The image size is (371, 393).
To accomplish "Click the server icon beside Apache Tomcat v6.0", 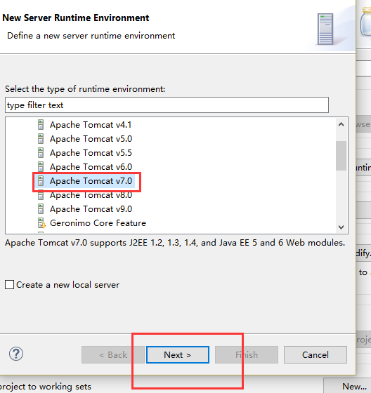I will (x=41, y=167).
